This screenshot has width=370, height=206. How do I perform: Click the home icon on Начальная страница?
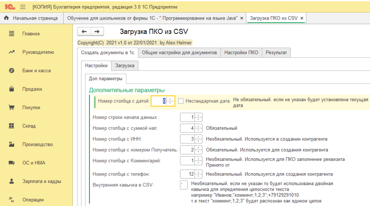6,18
